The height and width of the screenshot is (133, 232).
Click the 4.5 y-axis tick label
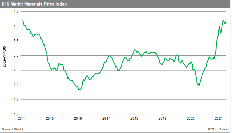pos(16,12)
